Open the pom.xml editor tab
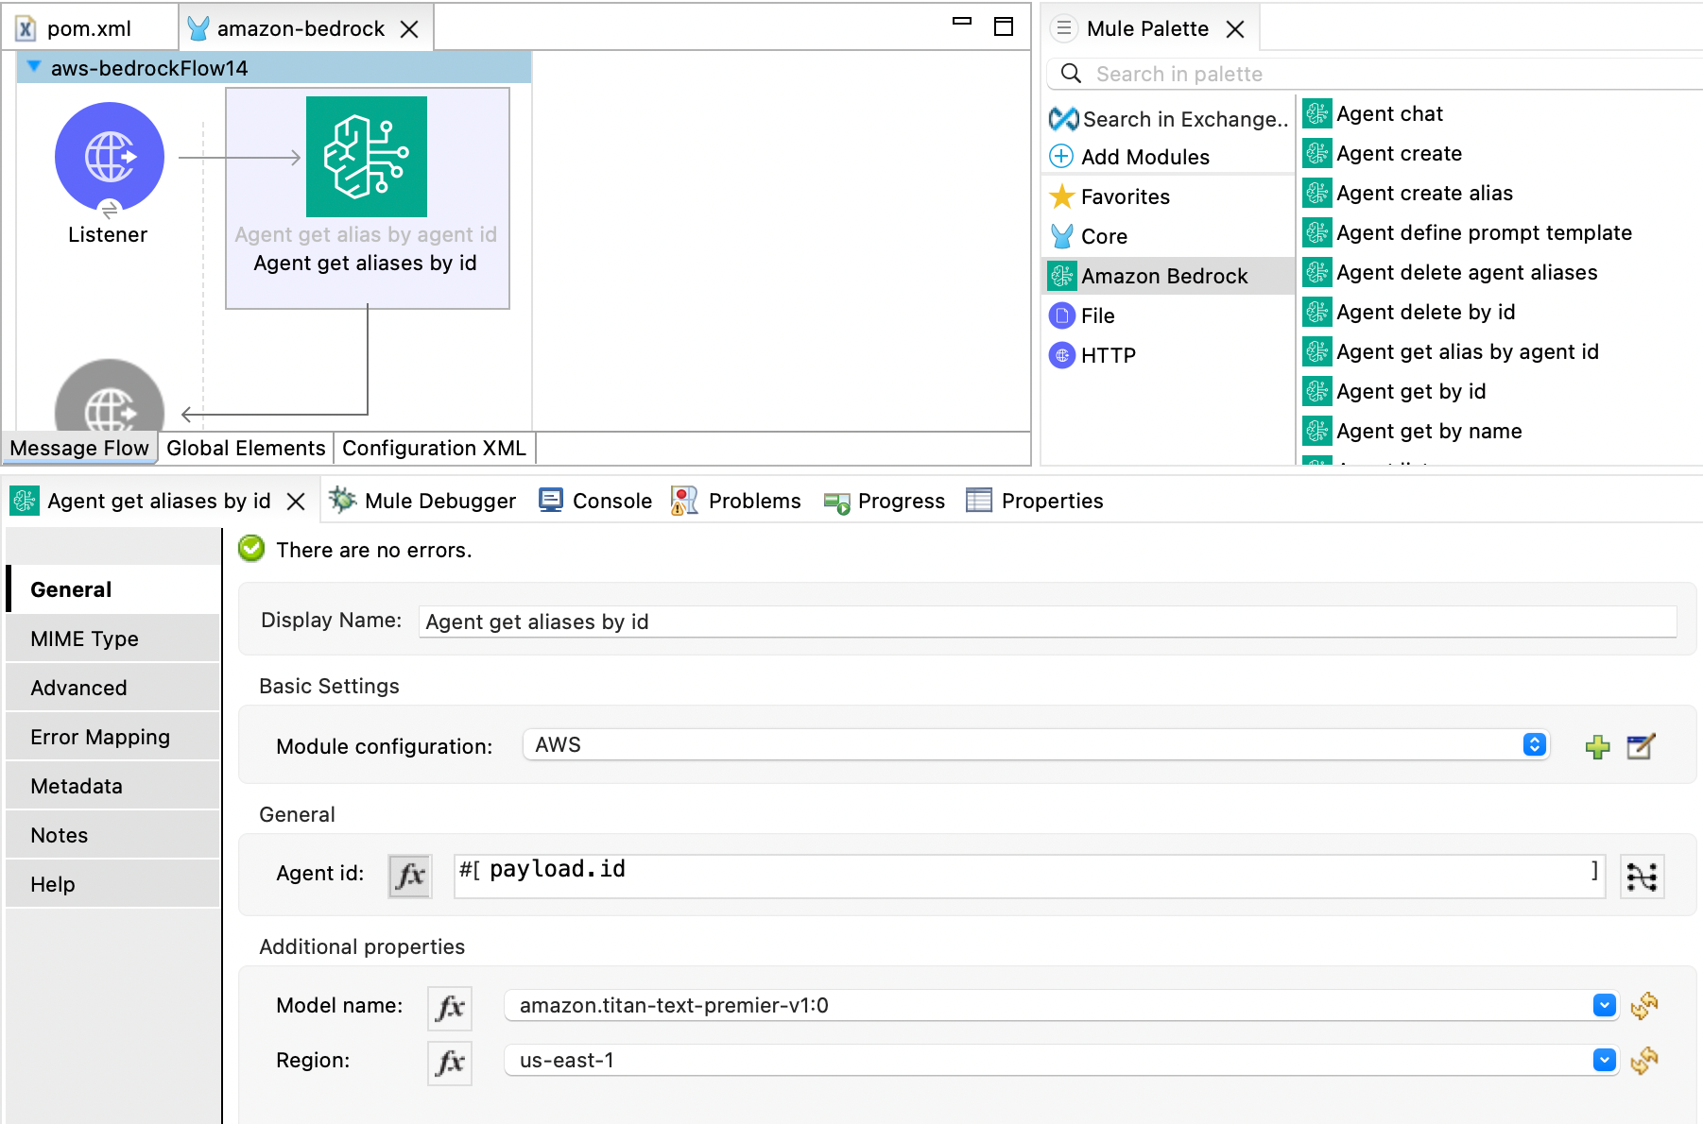This screenshot has width=1703, height=1124. [x=89, y=28]
